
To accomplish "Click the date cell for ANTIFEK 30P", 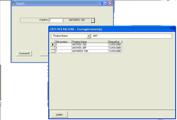I will point(115,48).
